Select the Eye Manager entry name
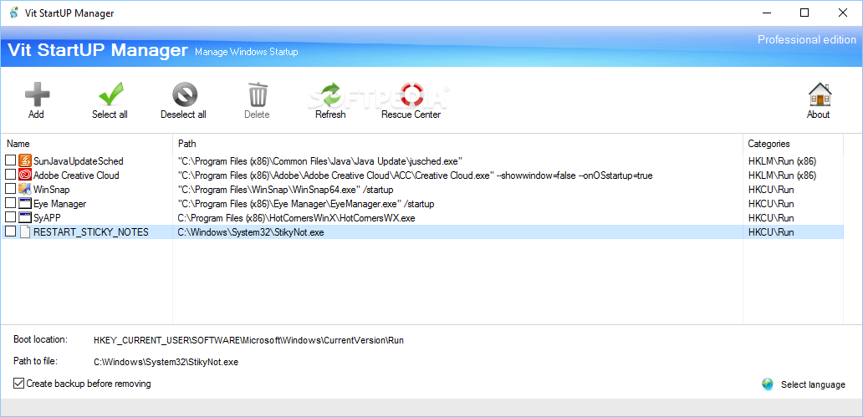 tap(60, 204)
